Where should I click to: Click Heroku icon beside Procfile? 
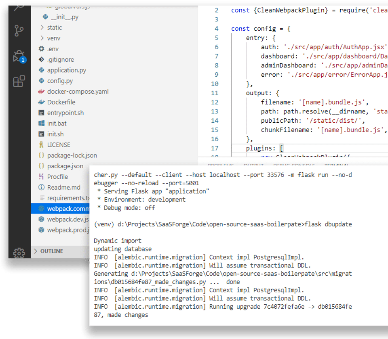point(41,176)
